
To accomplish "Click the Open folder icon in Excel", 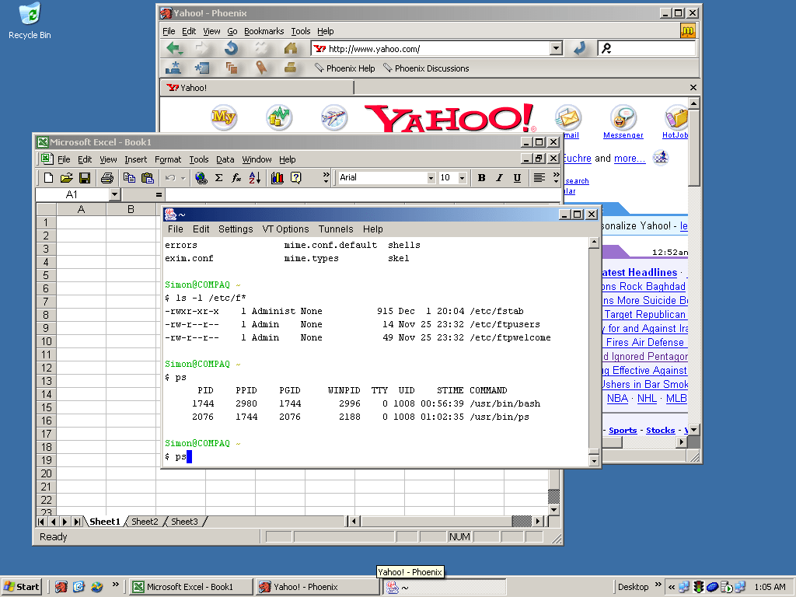I will click(66, 178).
